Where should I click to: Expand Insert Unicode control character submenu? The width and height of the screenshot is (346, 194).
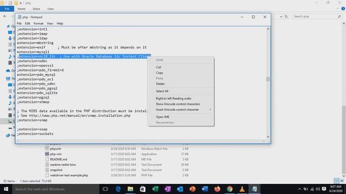(x=181, y=109)
